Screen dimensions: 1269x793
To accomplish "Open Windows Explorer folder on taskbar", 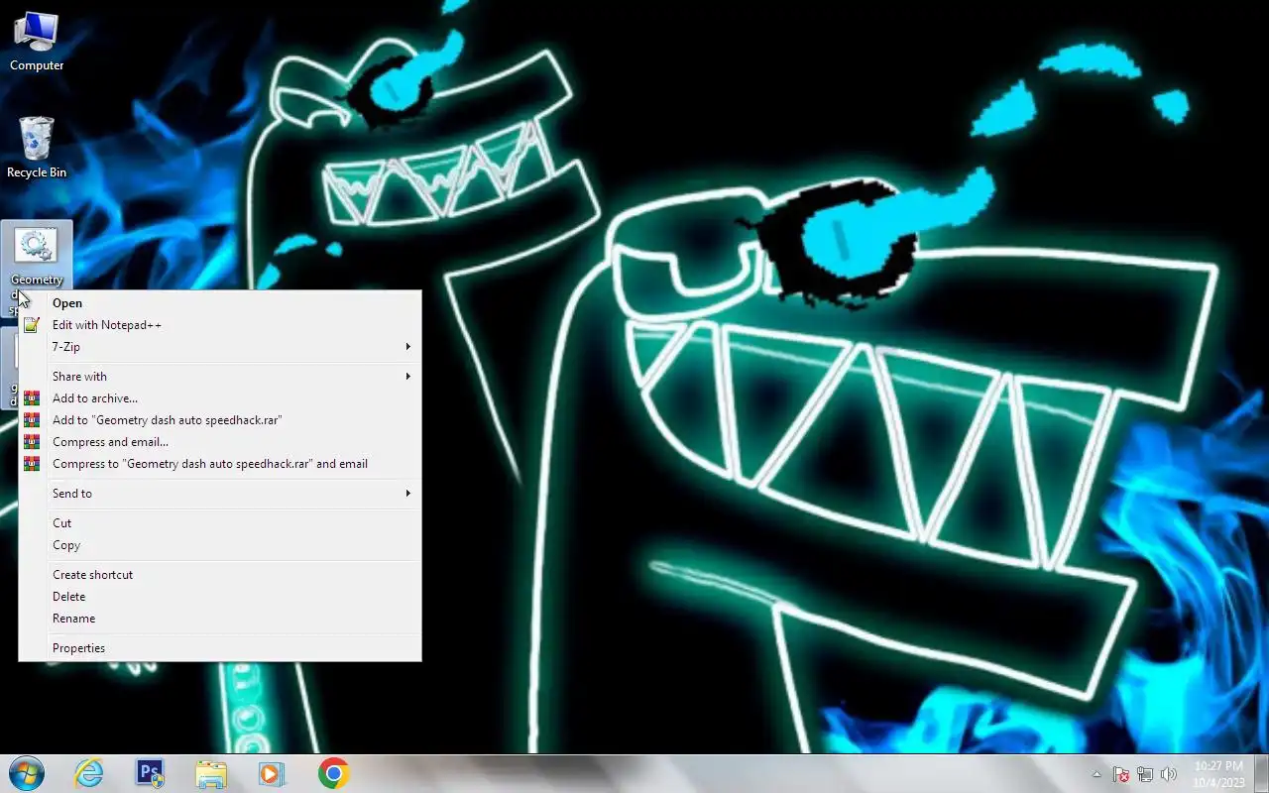I will tap(211, 773).
